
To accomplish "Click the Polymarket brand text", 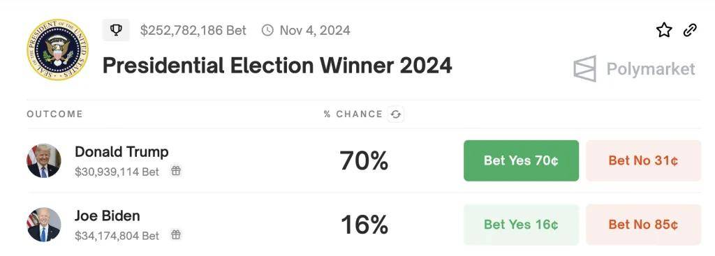I will (x=651, y=69).
